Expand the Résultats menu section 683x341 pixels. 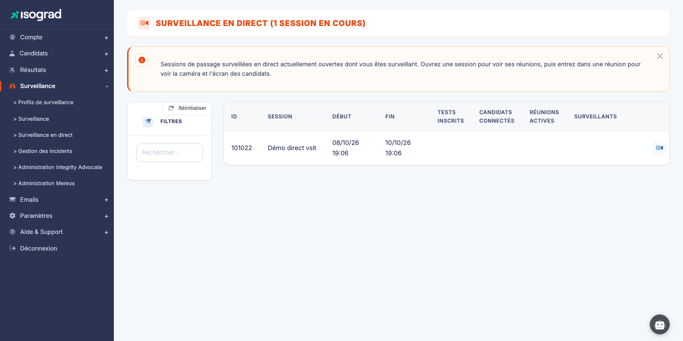coord(106,71)
